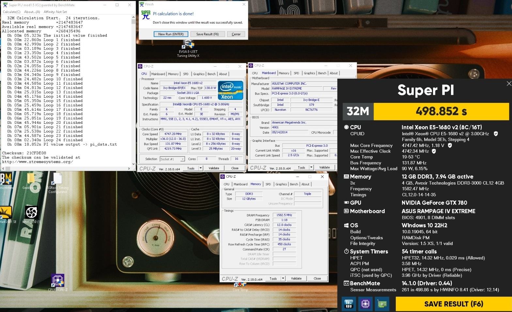Click the shield beside Max Effective Clock

pyautogui.click(x=434, y=151)
